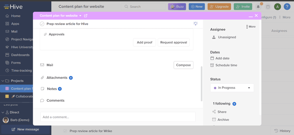Collapse the Direct messages section
The height and width of the screenshot is (135, 294).
click(3, 112)
